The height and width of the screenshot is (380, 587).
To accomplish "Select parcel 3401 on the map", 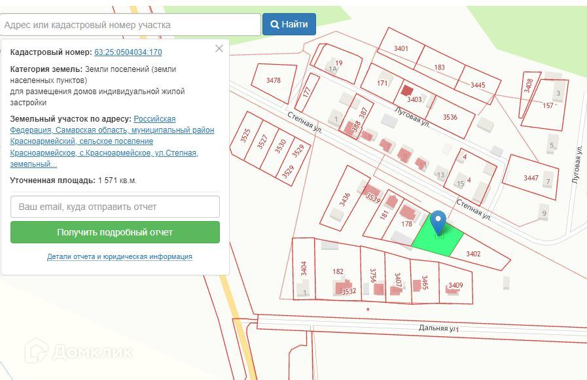I will 400,48.
